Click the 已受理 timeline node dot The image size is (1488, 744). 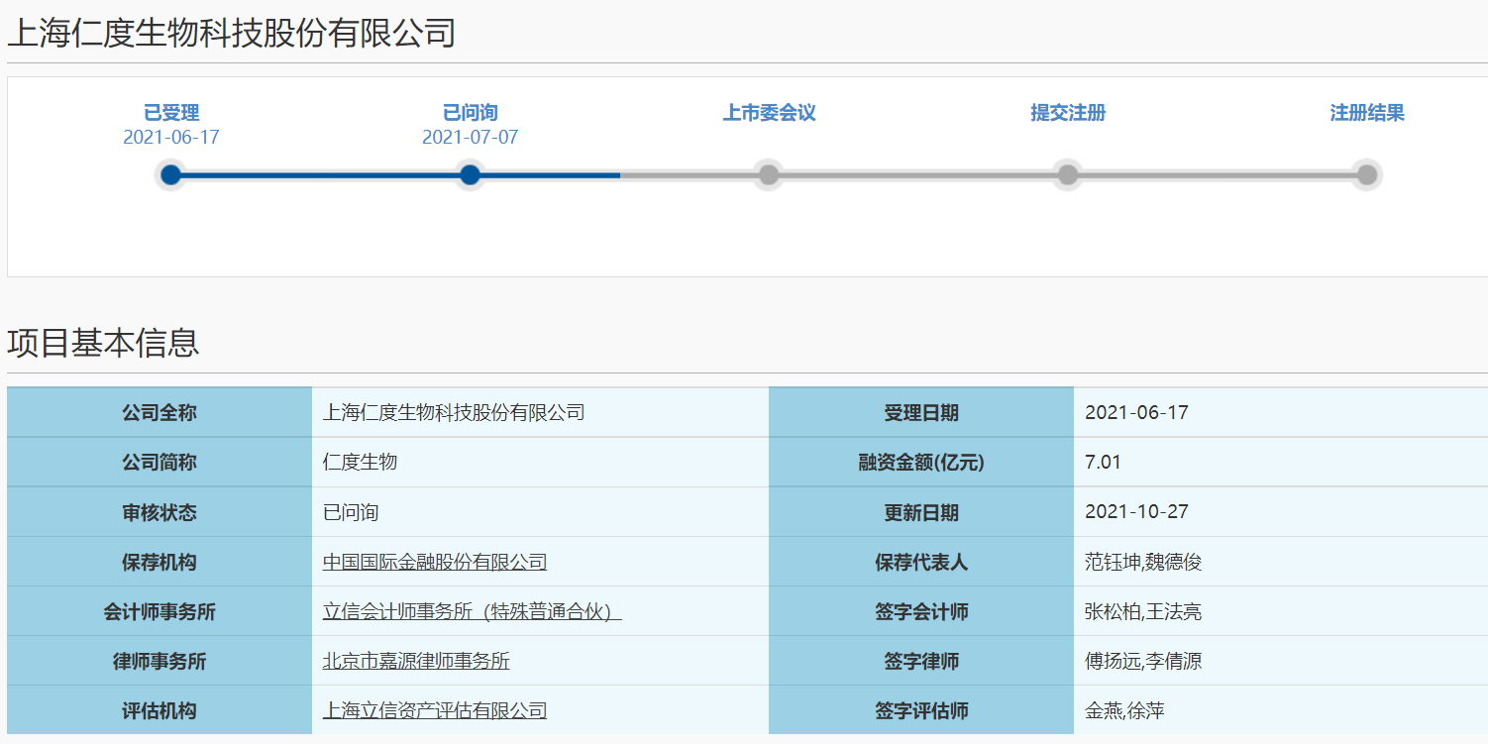[171, 175]
